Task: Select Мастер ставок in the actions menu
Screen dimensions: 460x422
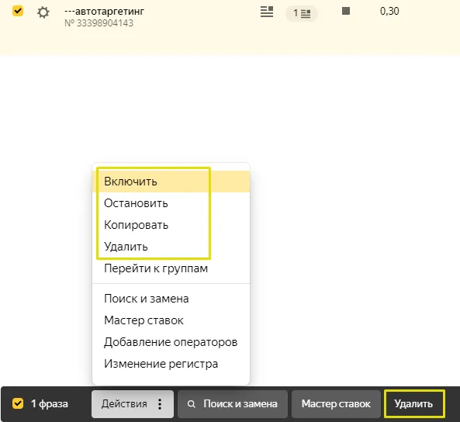Action: point(171,320)
